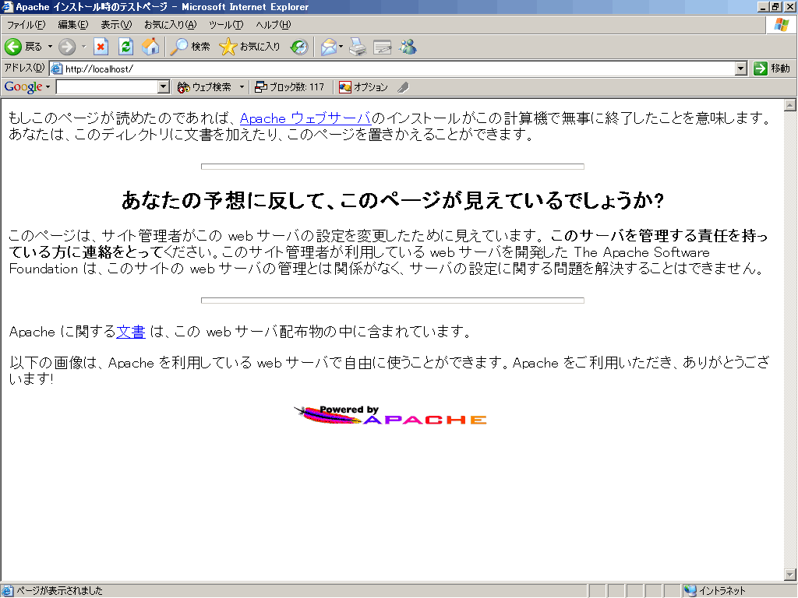798x598 pixels.
Task: Open Edit (編集) menu
Action: coord(72,24)
